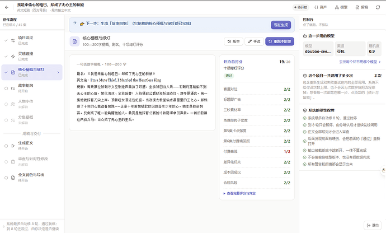386x233 pixels.
Task: Click the status circle of 全文润色与导出
Action: [6, 178]
